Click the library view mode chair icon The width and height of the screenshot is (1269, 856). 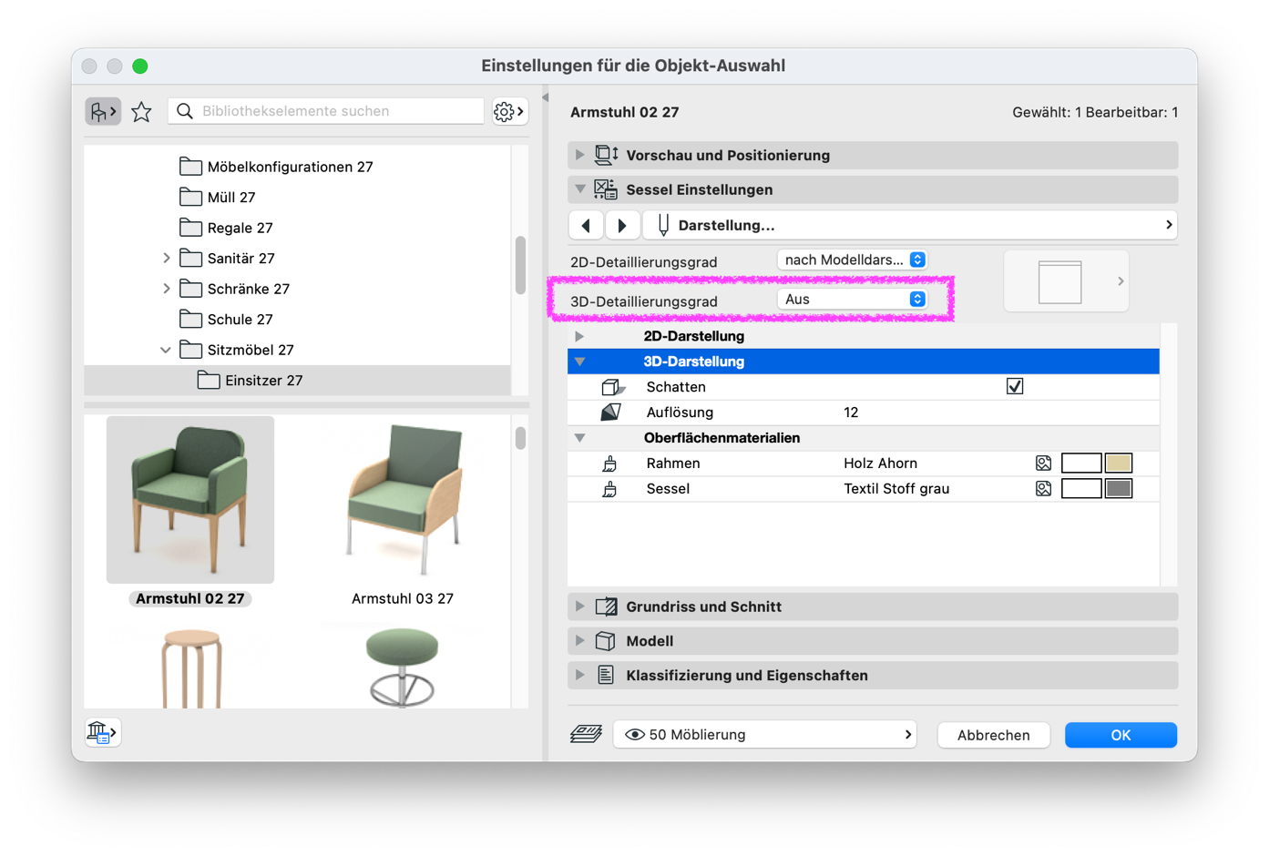(103, 111)
